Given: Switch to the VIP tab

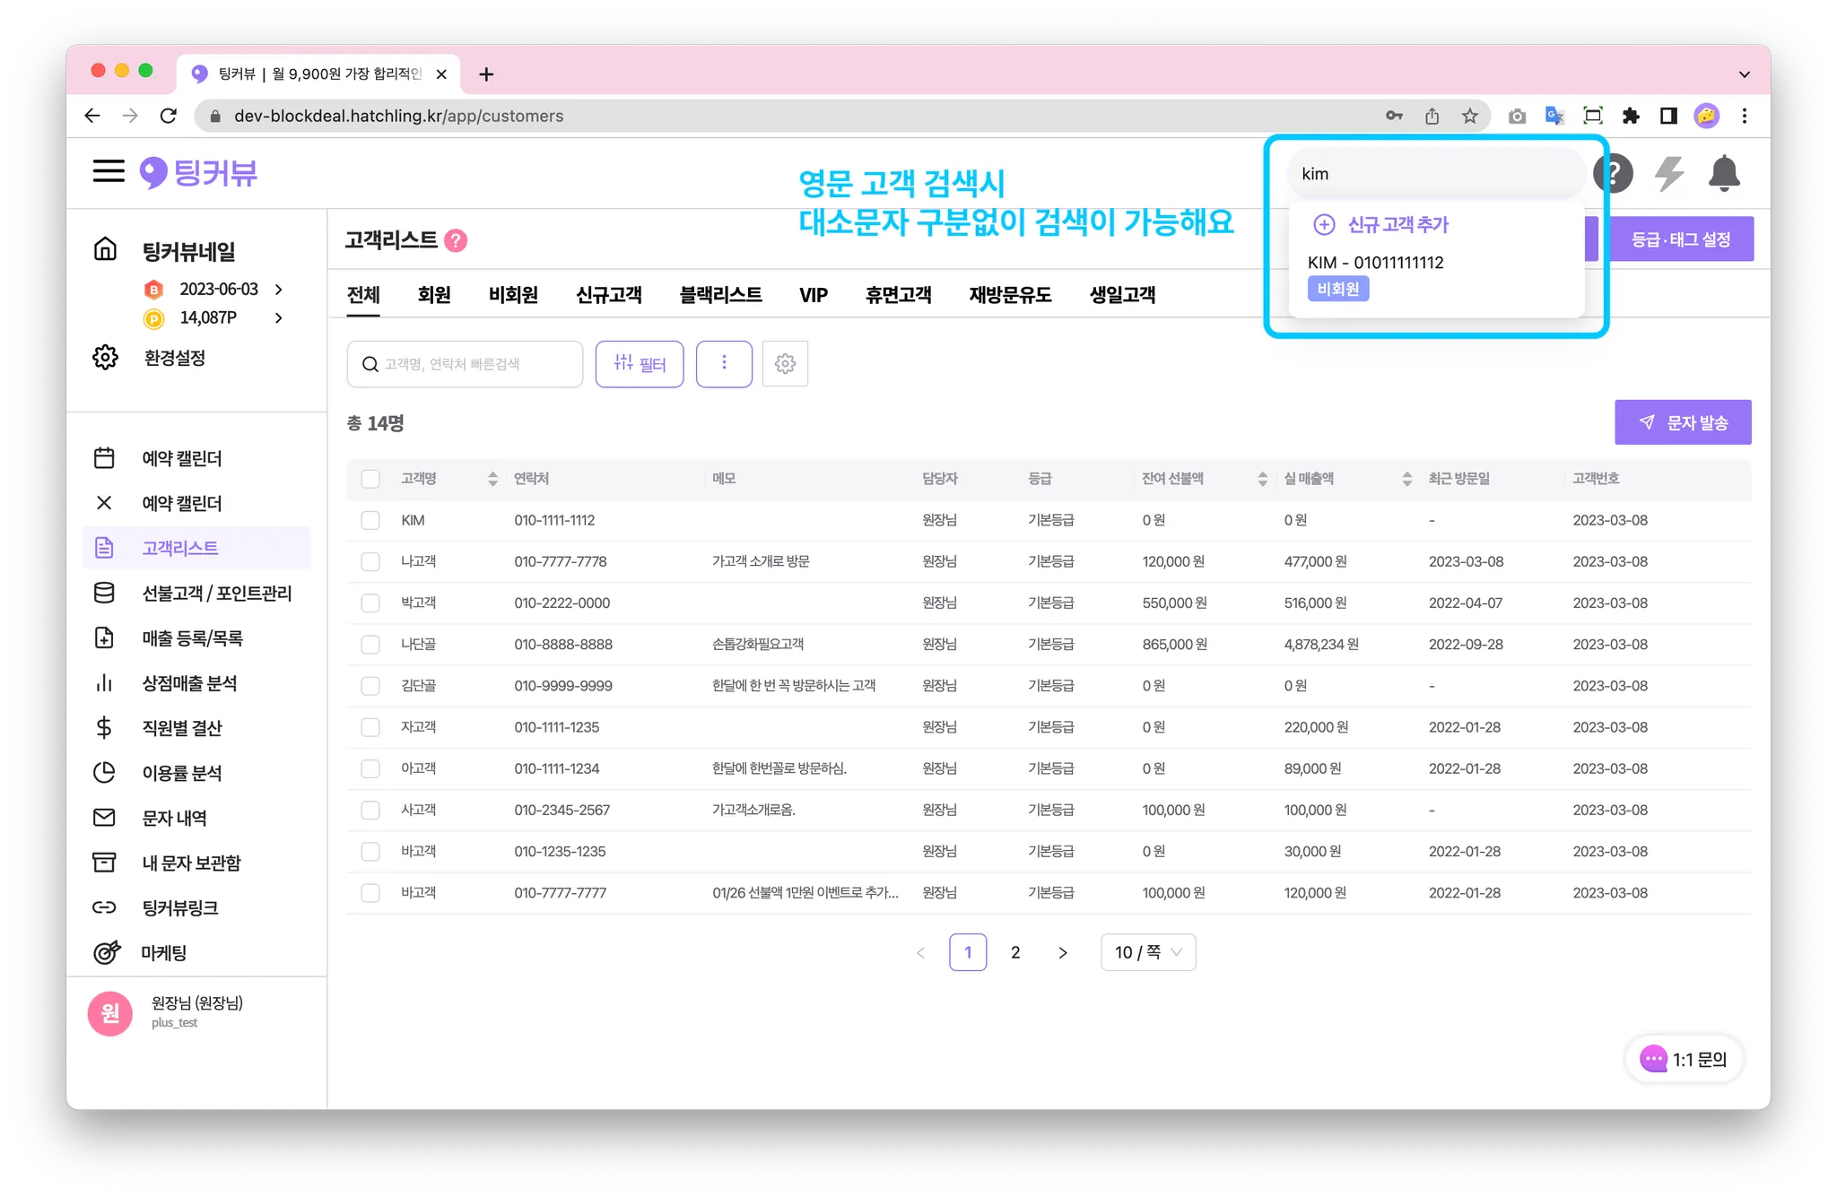Looking at the screenshot, I should pyautogui.click(x=813, y=295).
